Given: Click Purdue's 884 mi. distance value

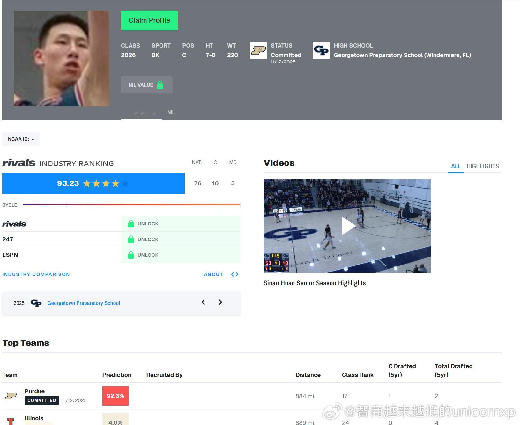Looking at the screenshot, I should coord(305,396).
